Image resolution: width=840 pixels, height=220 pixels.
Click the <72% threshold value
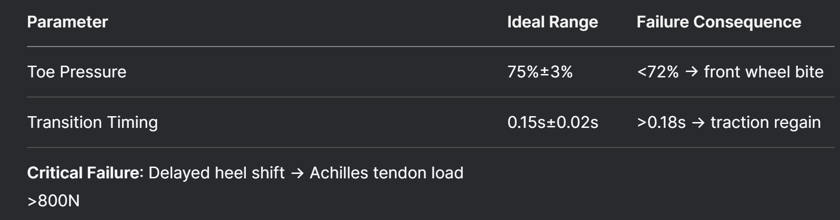(658, 72)
